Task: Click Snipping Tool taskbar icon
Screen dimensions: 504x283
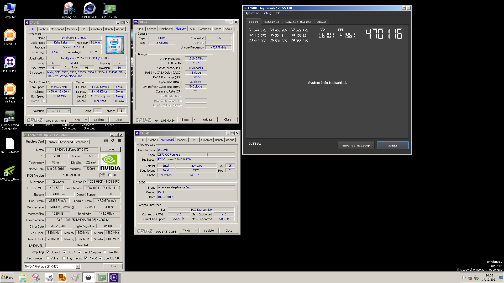Action: pos(36,277)
